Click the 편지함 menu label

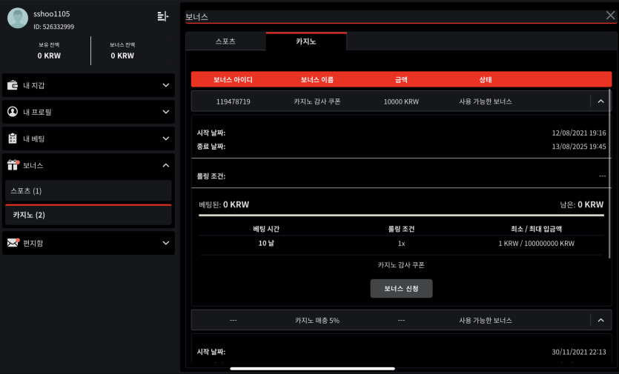coord(33,243)
